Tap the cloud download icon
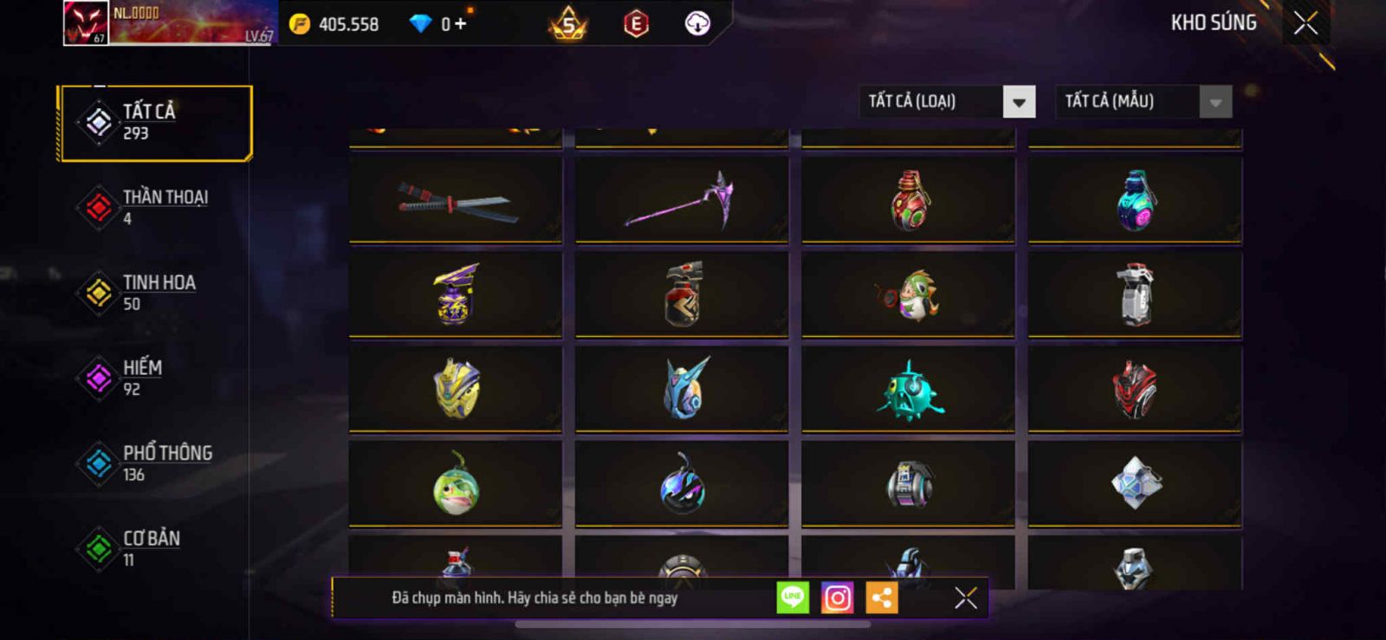This screenshot has height=640, width=1386. click(x=697, y=23)
